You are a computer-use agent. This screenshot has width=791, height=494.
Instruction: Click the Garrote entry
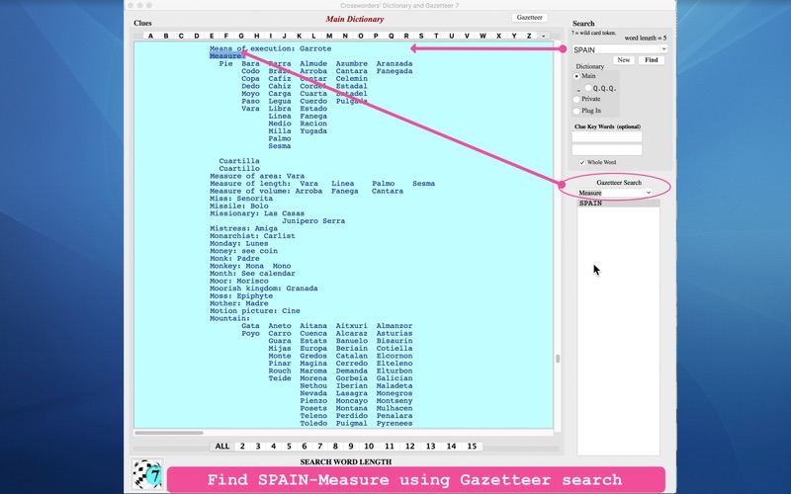[315, 48]
